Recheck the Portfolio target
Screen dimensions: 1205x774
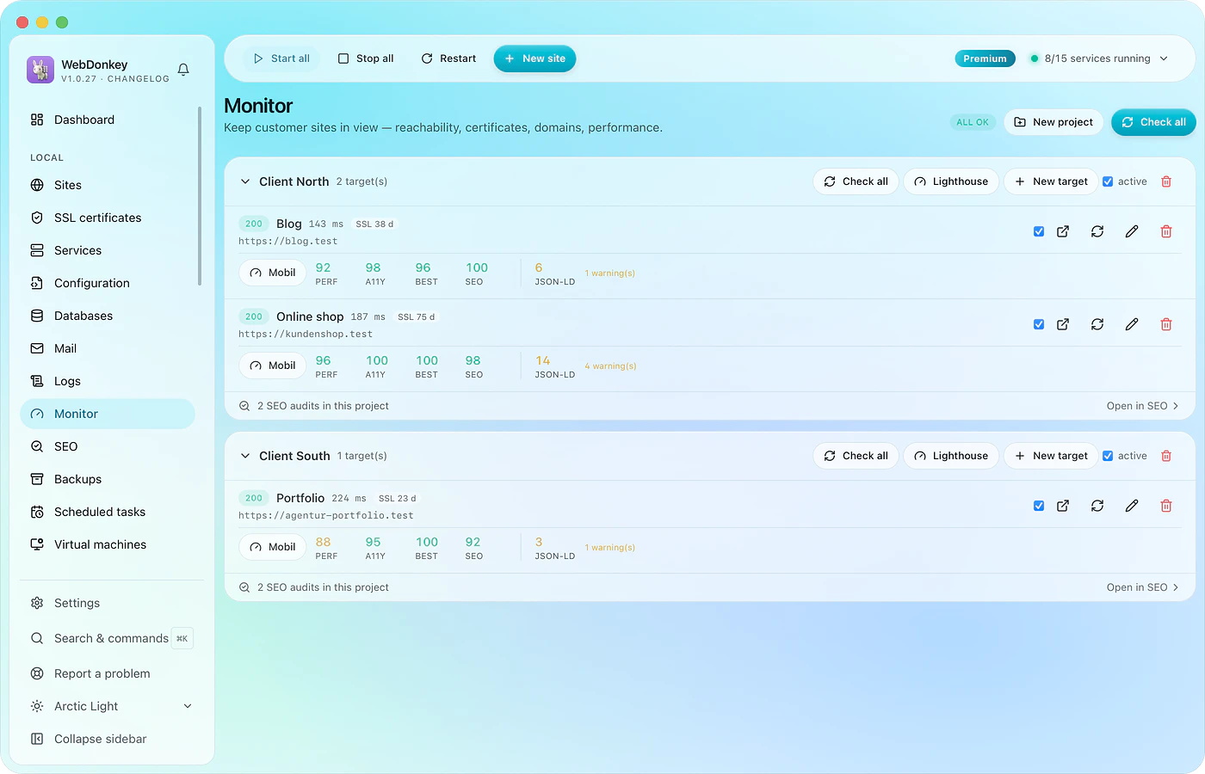coord(1097,506)
